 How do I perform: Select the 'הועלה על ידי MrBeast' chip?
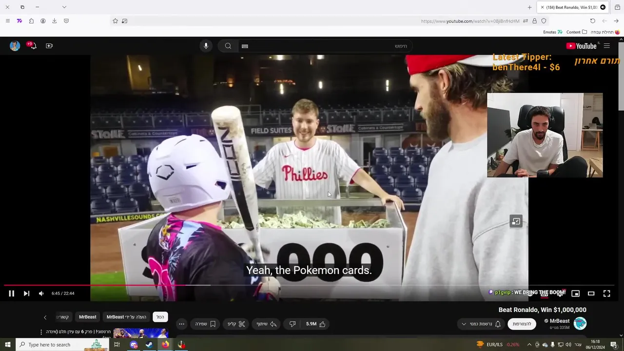126,317
